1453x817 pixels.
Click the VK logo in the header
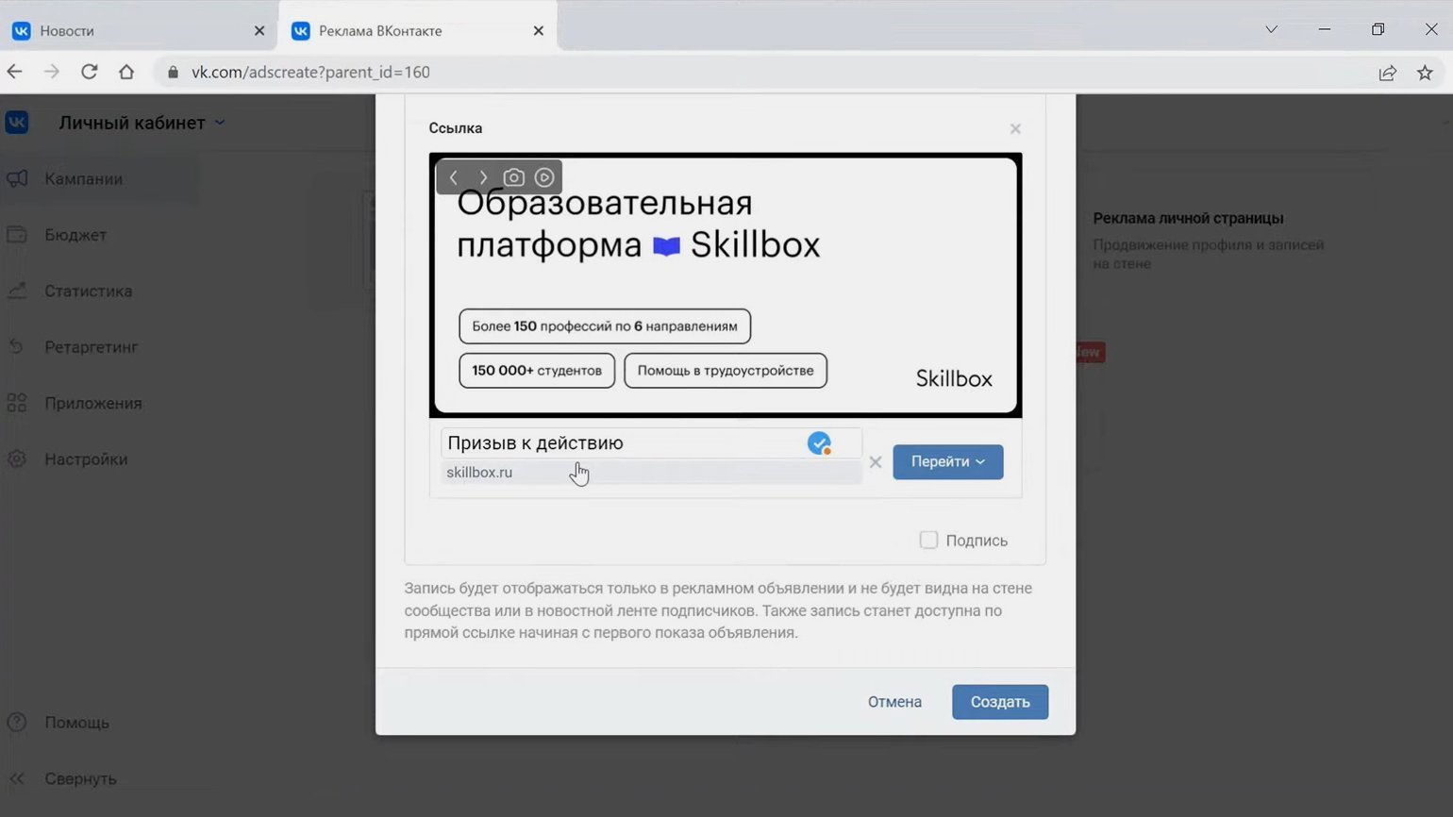coord(17,123)
